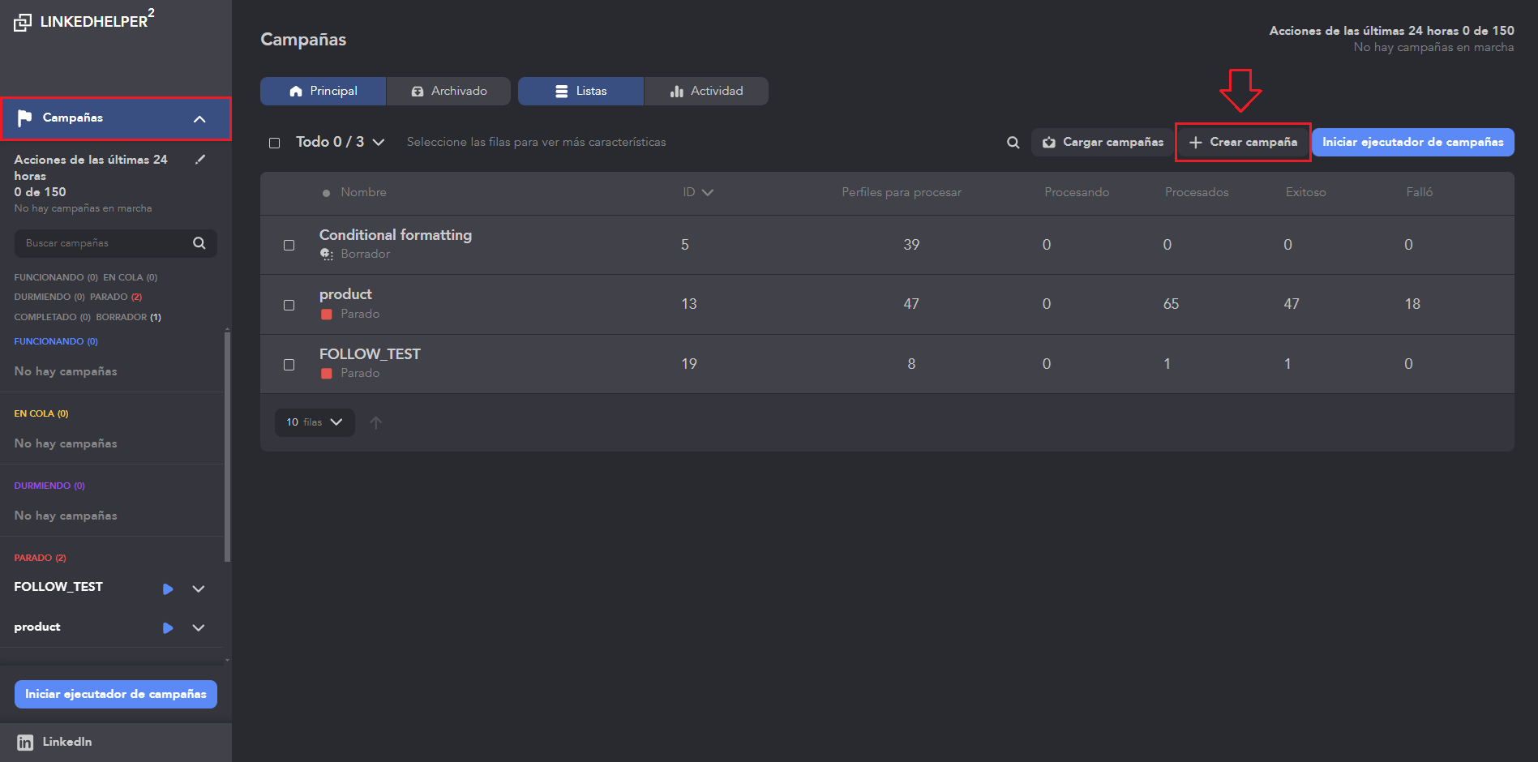The height and width of the screenshot is (762, 1538).
Task: Click the search magnifier icon above the table
Action: (x=1013, y=143)
